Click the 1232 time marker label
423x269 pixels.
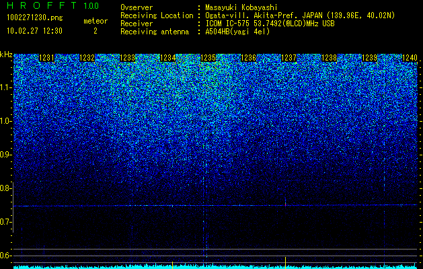coord(87,58)
